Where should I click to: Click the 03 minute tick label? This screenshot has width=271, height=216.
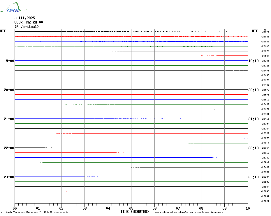tap(85, 208)
